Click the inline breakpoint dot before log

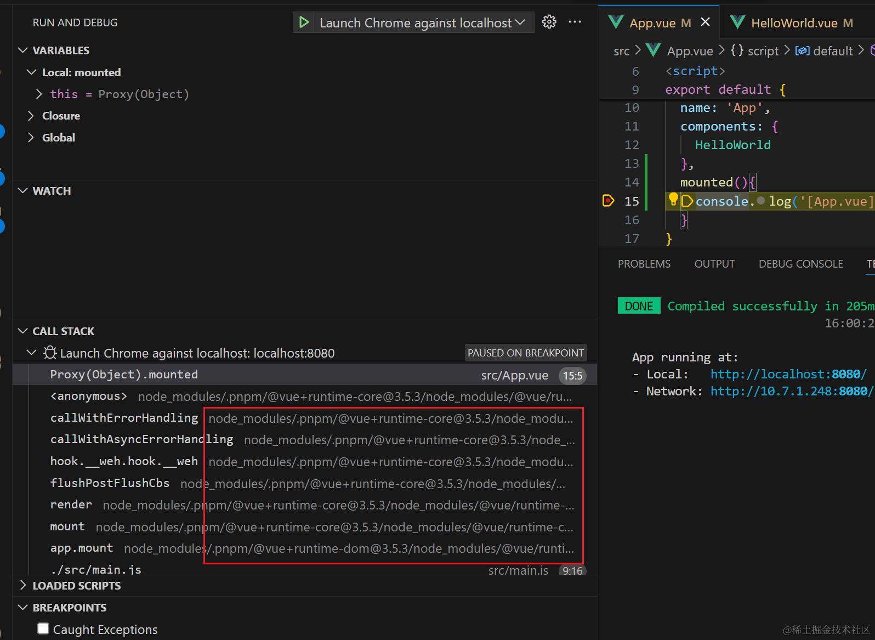(x=761, y=201)
